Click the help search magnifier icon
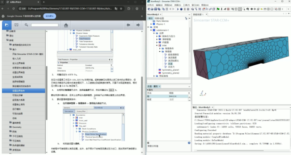Image resolution: width=291 pixels, height=155 pixels. (x=26, y=25)
